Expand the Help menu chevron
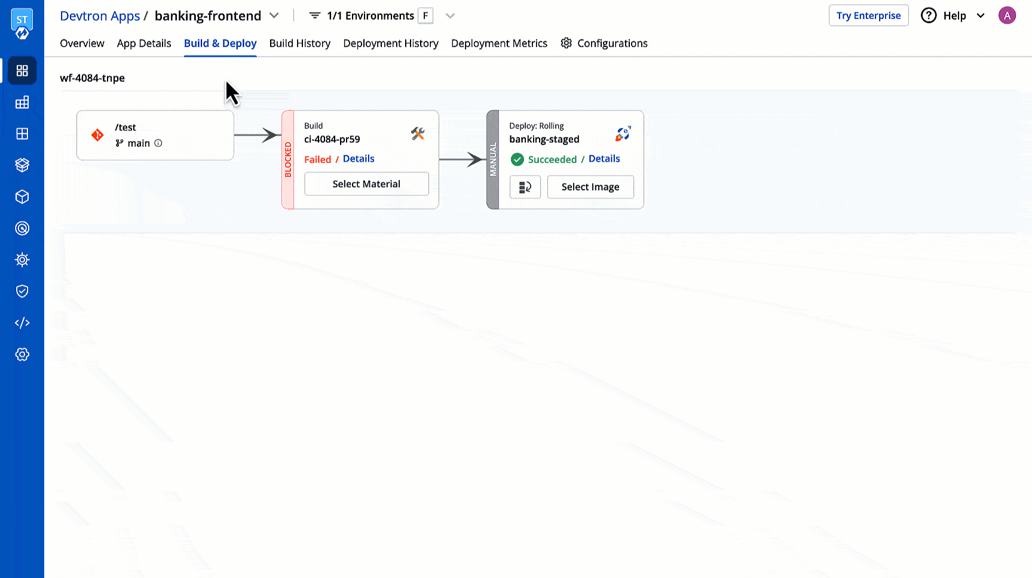This screenshot has width=1032, height=578. [981, 16]
